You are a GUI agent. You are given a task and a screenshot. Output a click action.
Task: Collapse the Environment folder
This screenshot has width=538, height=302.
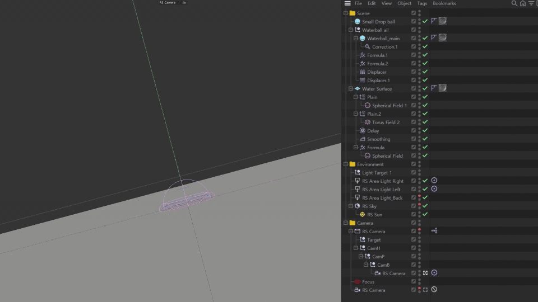[346, 164]
